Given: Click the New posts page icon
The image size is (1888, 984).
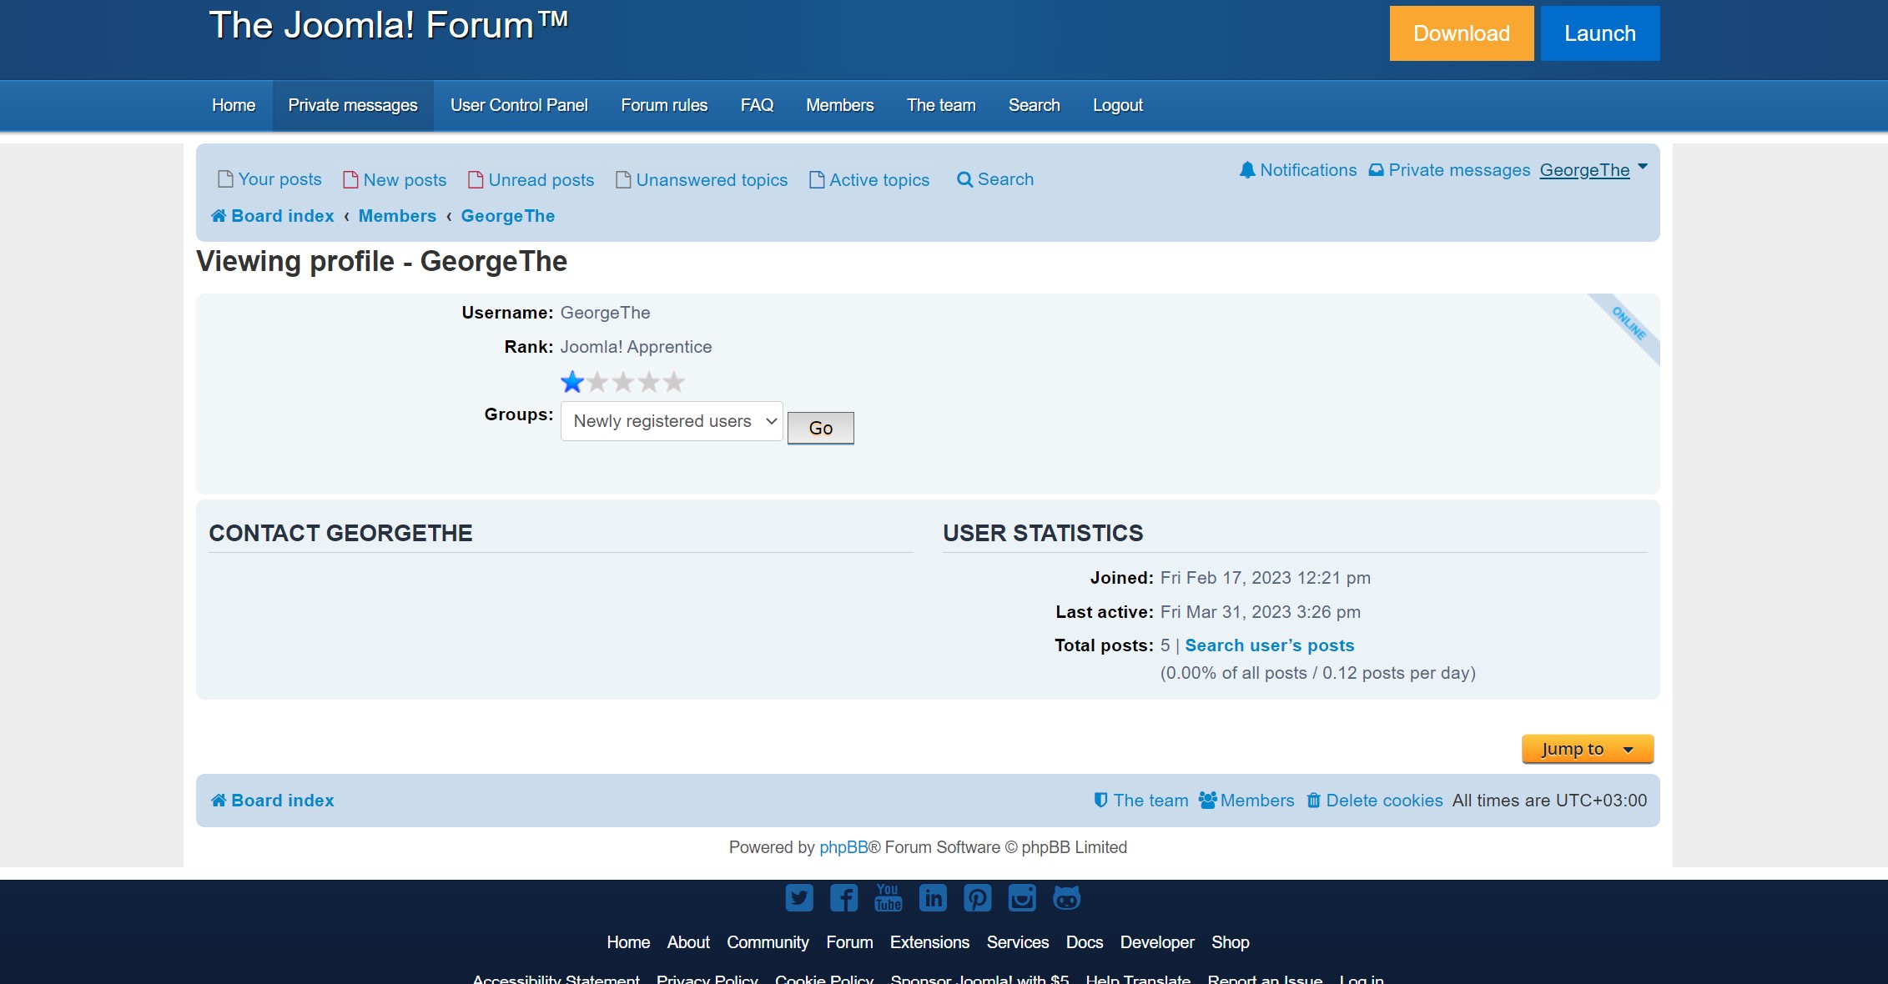Looking at the screenshot, I should coord(350,179).
